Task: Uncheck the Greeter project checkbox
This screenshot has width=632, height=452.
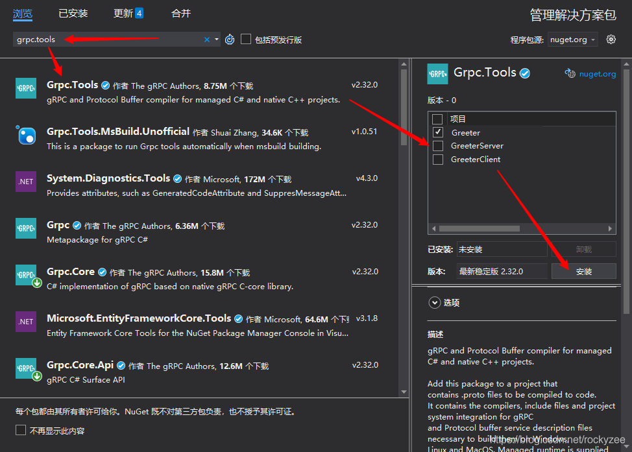Action: tap(438, 132)
